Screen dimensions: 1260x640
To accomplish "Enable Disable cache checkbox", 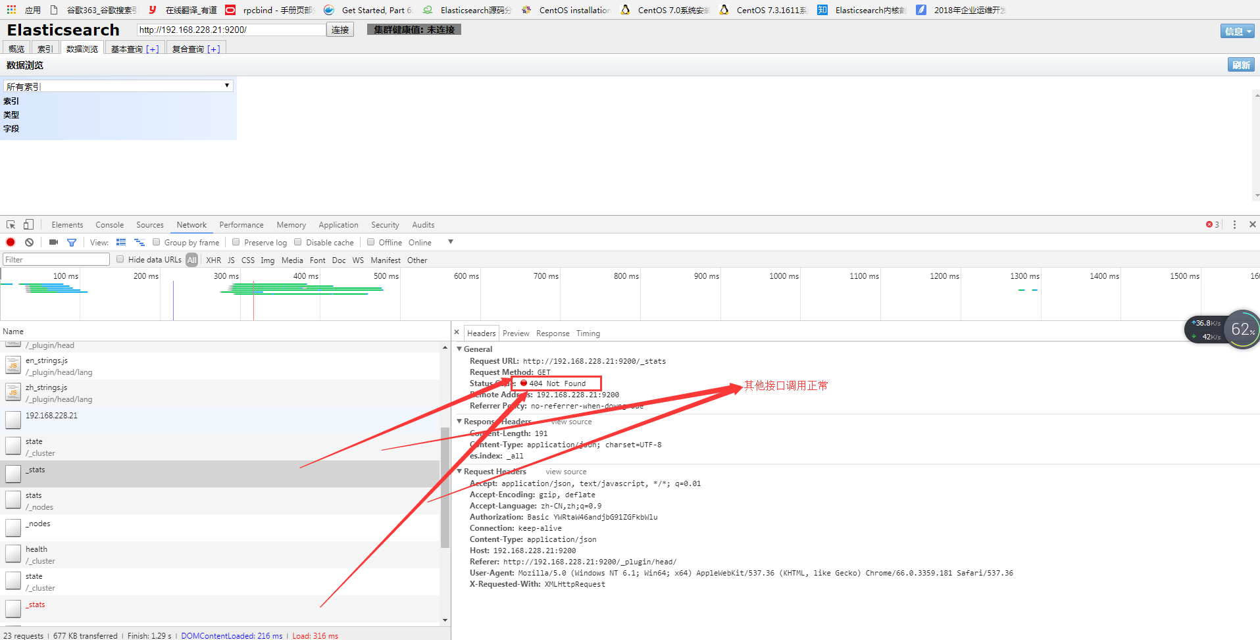I will (x=298, y=242).
